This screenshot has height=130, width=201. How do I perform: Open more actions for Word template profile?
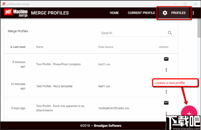(x=166, y=92)
